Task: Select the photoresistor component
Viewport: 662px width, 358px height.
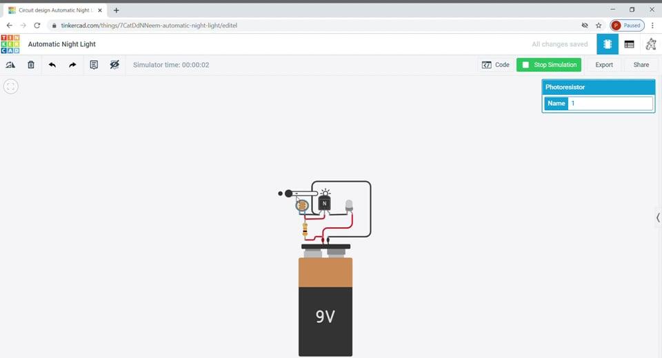Action: coord(301,207)
